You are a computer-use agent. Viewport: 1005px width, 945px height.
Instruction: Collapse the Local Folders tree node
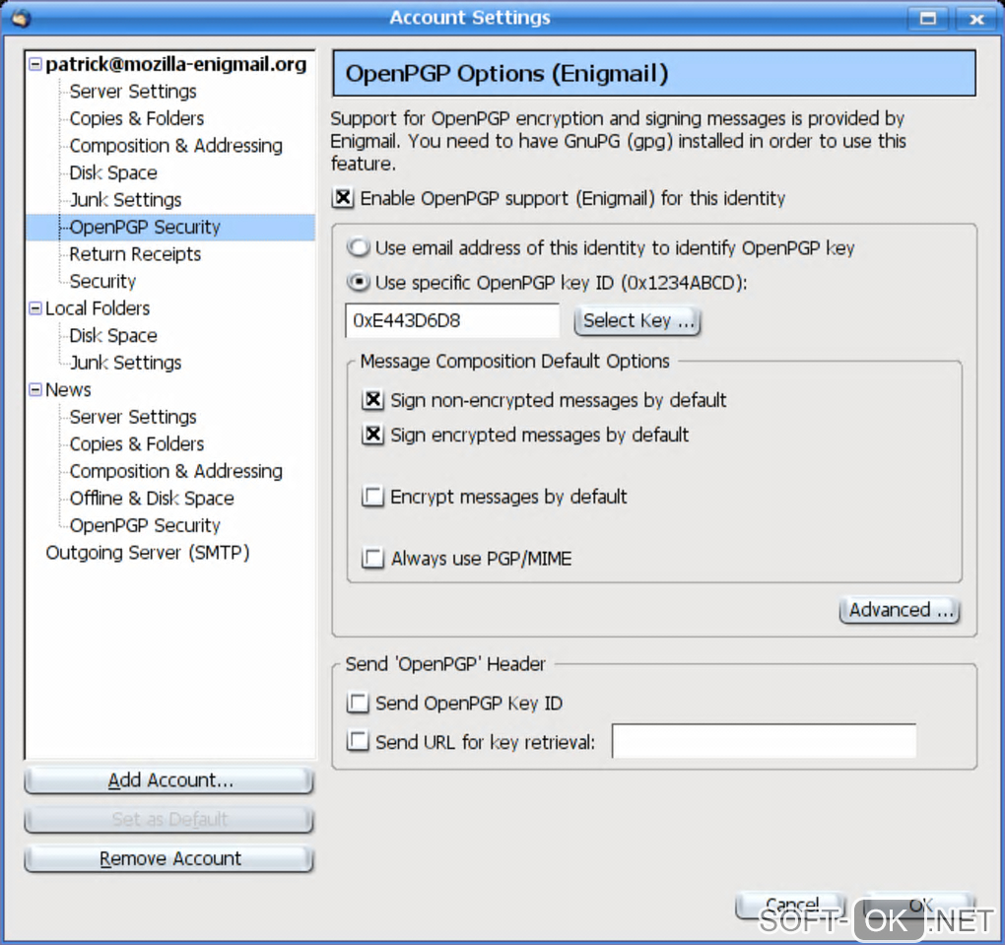(35, 308)
